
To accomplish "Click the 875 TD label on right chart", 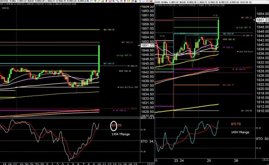I will (x=236, y=124).
